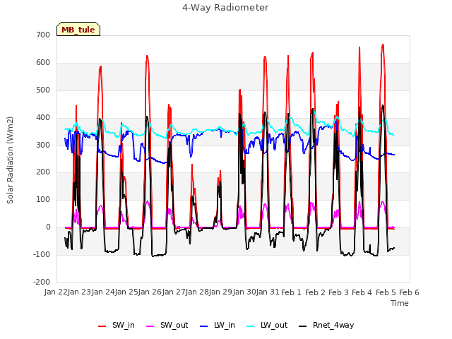Click the Jan 28 x-axis label
The width and height of the screenshot is (452, 339).
[197, 292]
